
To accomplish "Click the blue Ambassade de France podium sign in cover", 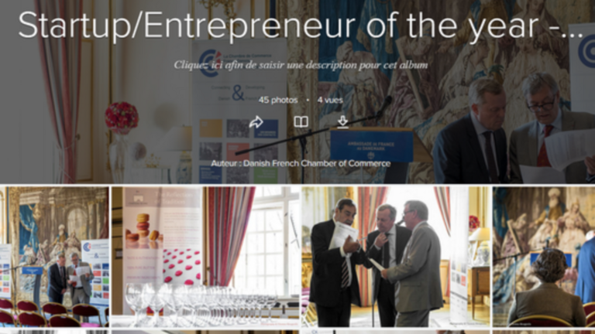I will [x=372, y=146].
